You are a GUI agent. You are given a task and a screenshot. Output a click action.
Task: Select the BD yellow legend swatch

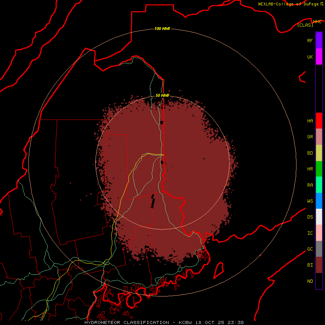pyautogui.click(x=319, y=153)
